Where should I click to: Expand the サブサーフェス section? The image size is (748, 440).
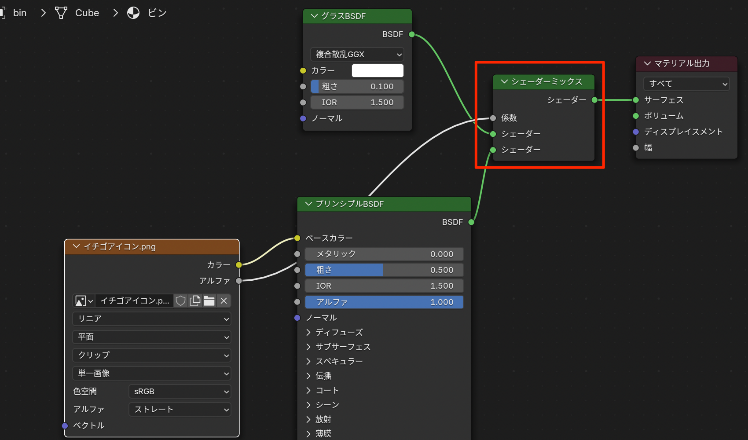tap(308, 347)
